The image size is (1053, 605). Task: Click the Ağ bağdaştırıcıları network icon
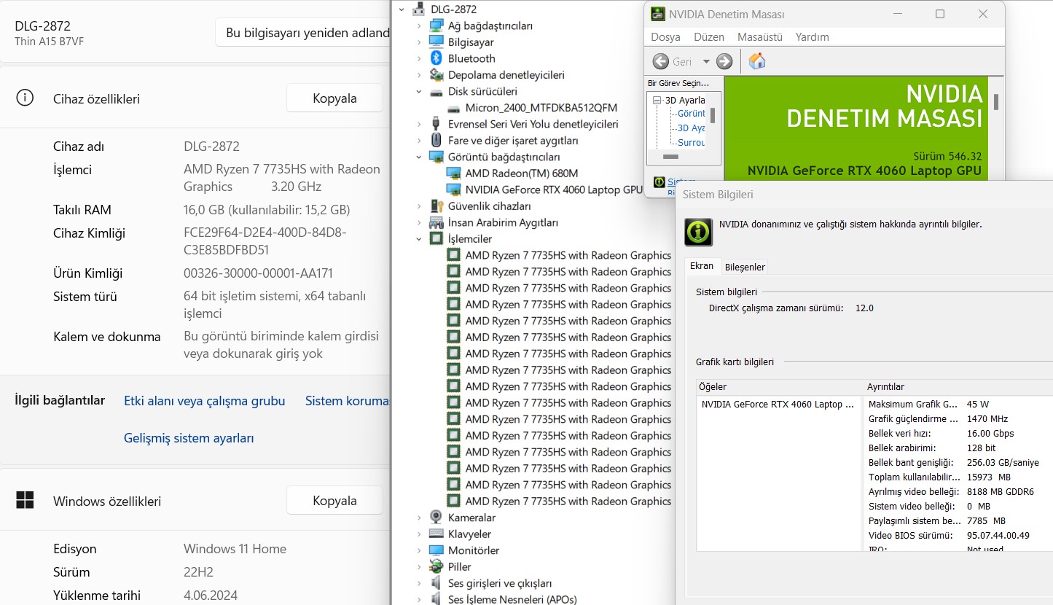[436, 26]
